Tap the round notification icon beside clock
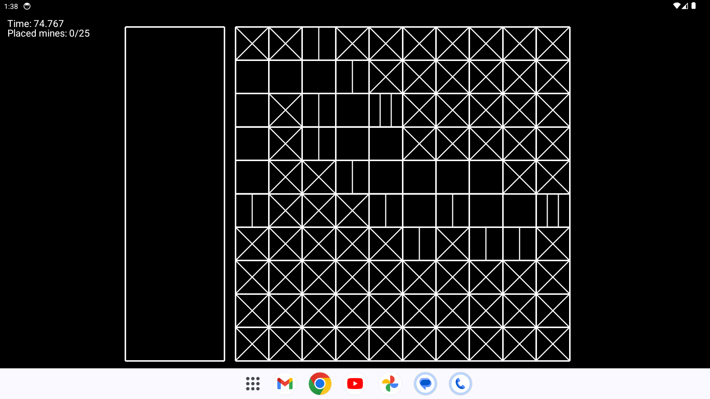This screenshot has width=710, height=399. tap(27, 6)
